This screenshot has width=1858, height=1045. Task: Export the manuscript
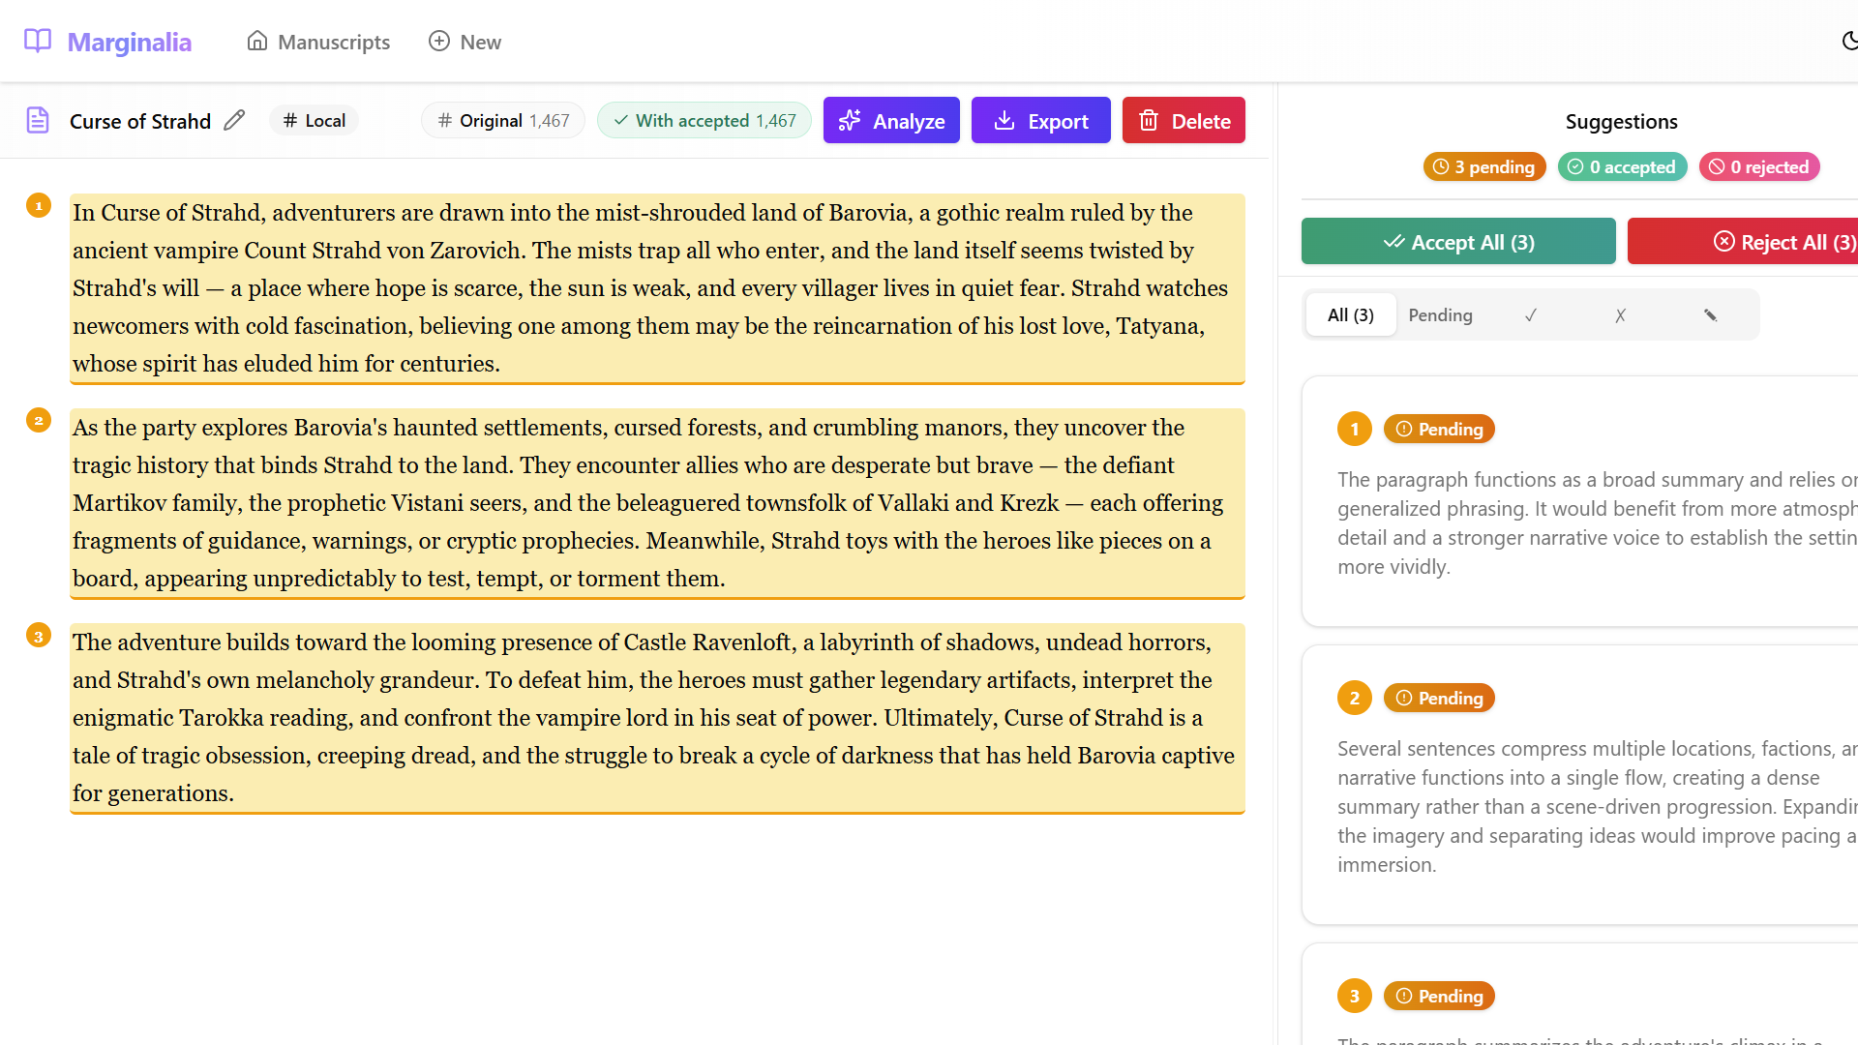tap(1041, 120)
